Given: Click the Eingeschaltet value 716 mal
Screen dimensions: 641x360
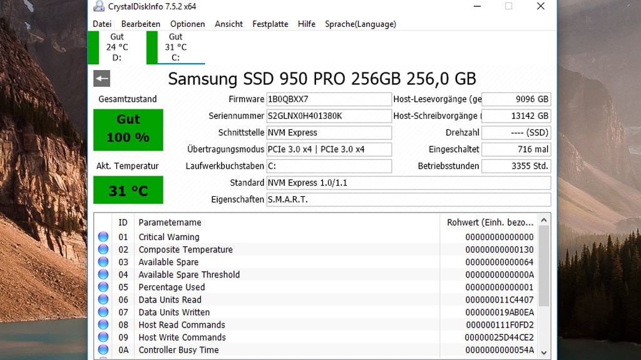Looking at the screenshot, I should (x=516, y=149).
